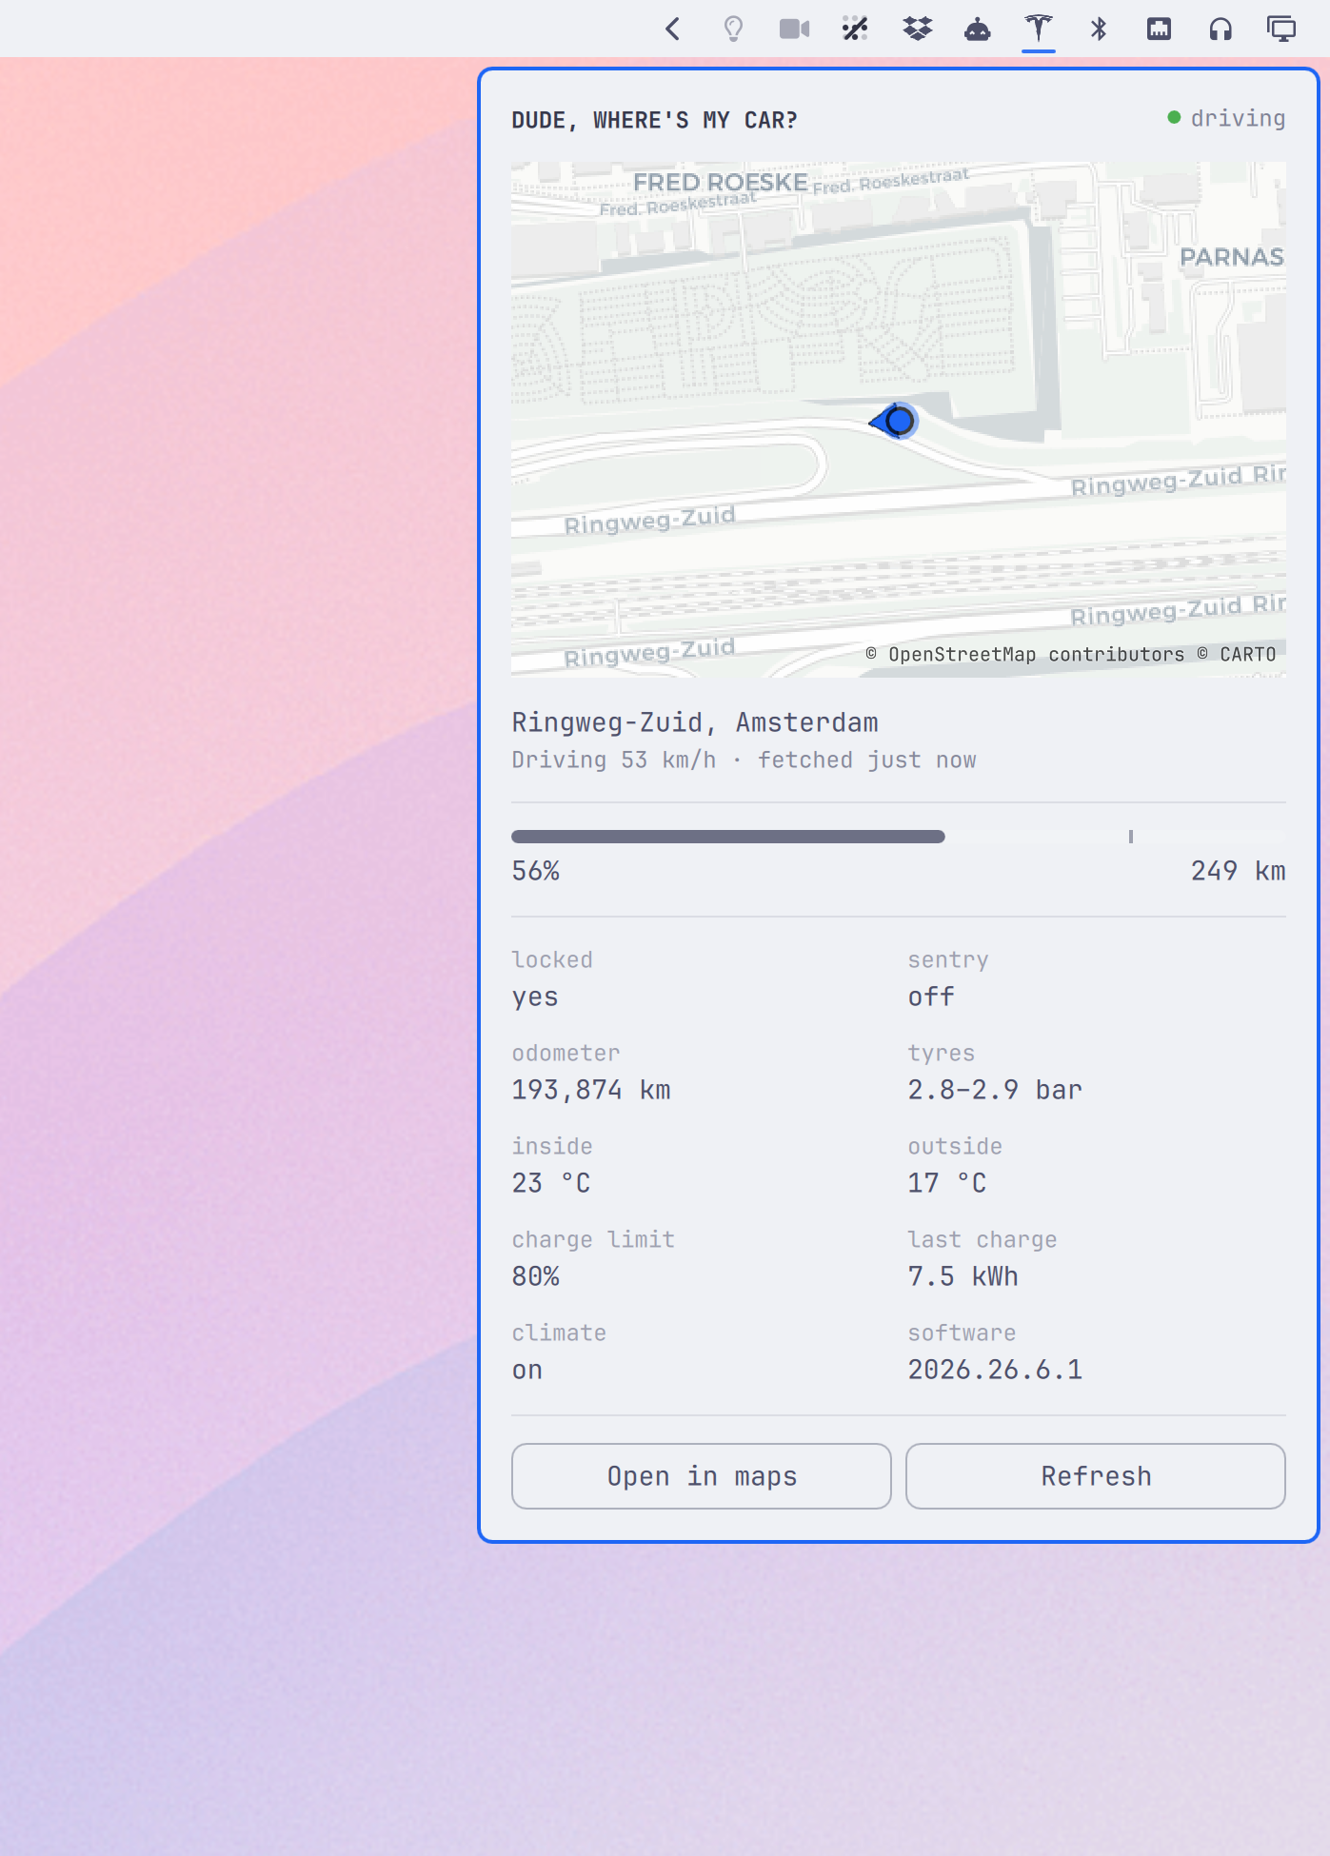Click the display mirroring menu bar icon
Screen dimensions: 1330x1856
click(1281, 30)
